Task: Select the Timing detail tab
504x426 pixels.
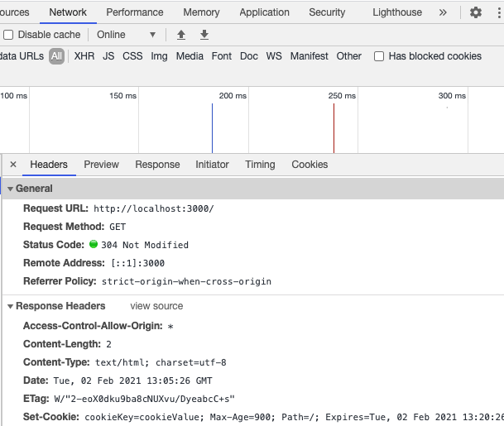Action: pyautogui.click(x=260, y=165)
